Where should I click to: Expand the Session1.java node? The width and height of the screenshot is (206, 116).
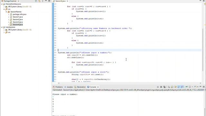click(9, 17)
